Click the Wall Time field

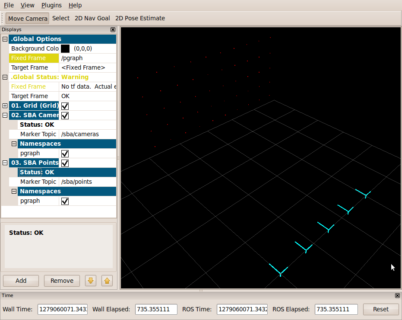[x=63, y=309]
